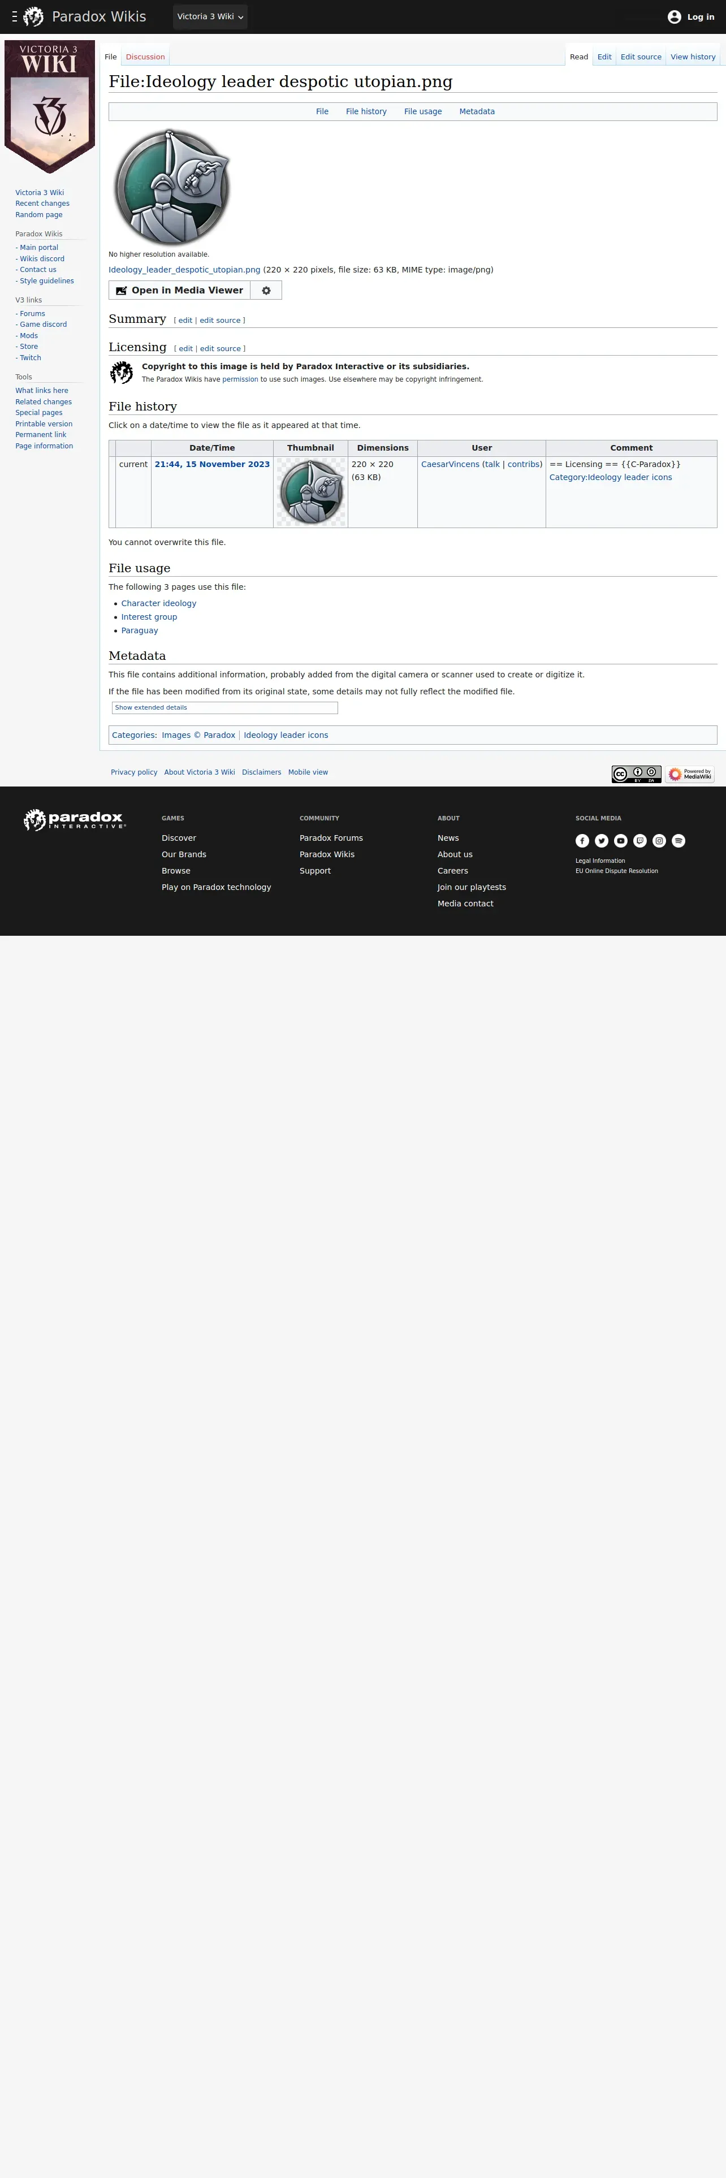The image size is (726, 2178).
Task: Select the File tab
Action: pyautogui.click(x=111, y=57)
